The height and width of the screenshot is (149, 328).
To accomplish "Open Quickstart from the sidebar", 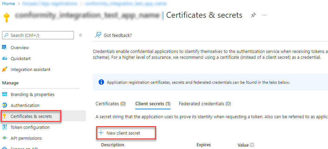I will pos(21,58).
